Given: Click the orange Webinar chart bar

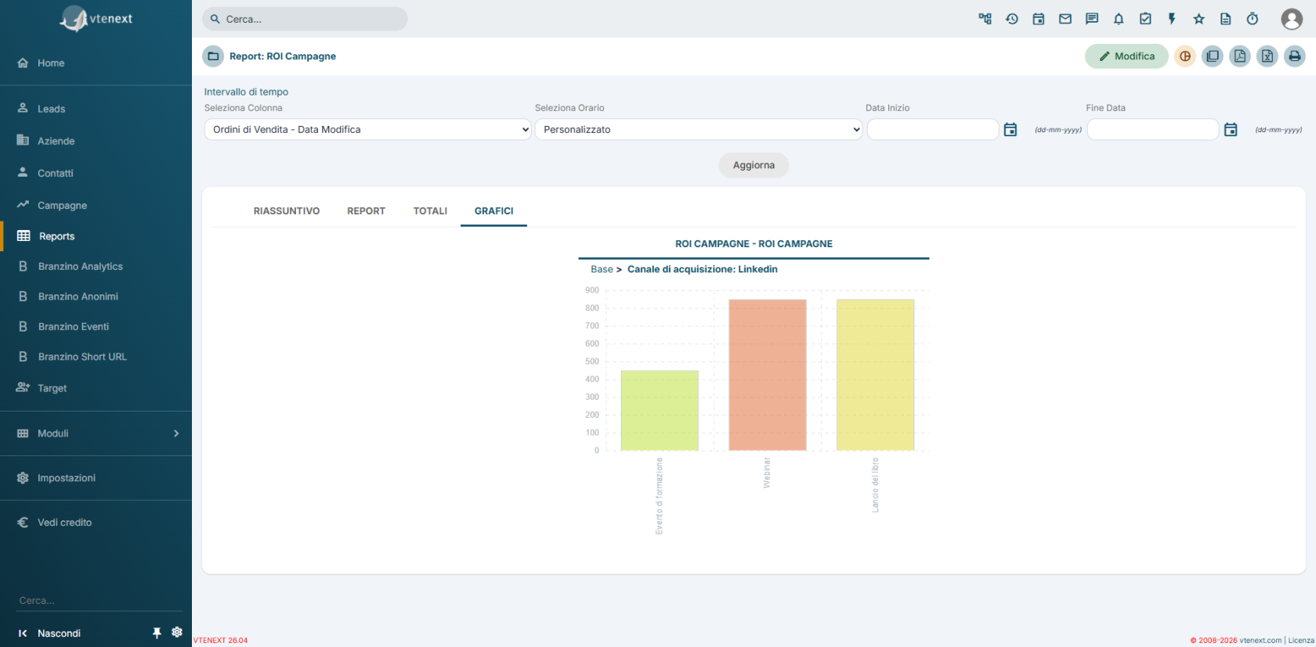Looking at the screenshot, I should point(768,375).
